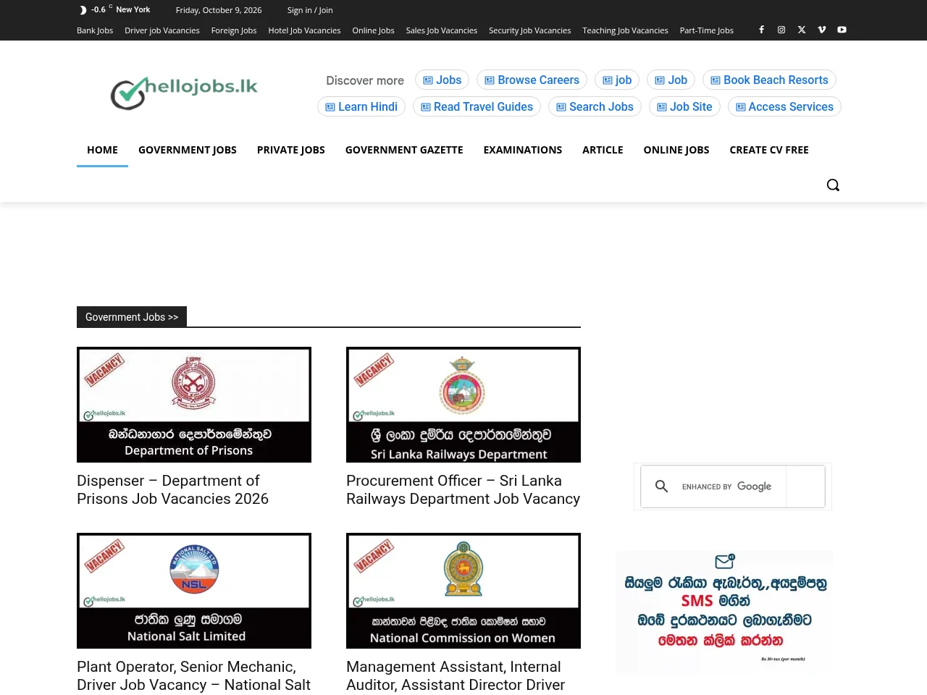The image size is (927, 695).
Task: Click the Learn Hindi chip
Action: [x=361, y=106]
